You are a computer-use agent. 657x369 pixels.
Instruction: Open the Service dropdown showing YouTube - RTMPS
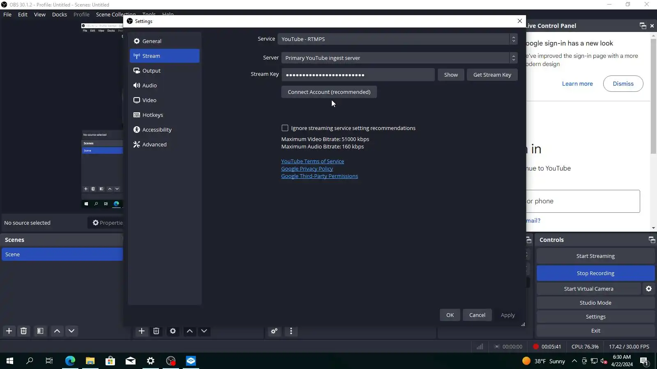(x=397, y=39)
